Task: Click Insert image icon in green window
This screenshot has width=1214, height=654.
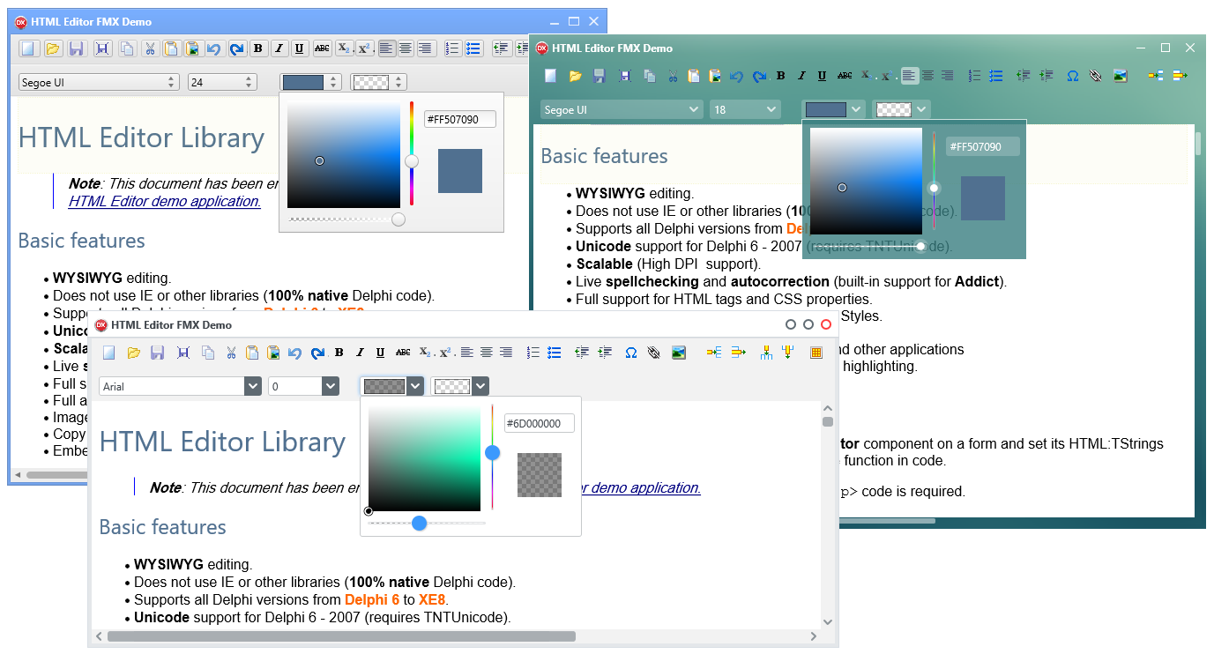Action: pos(1121,76)
